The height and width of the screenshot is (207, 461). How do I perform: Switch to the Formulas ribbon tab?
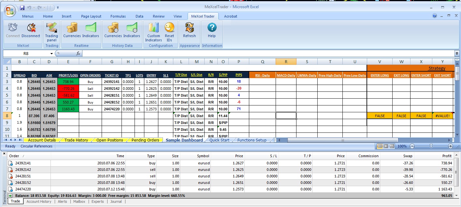118,16
